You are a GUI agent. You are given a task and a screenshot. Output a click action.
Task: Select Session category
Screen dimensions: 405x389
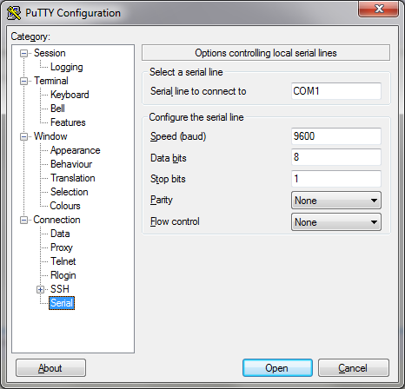coord(50,53)
